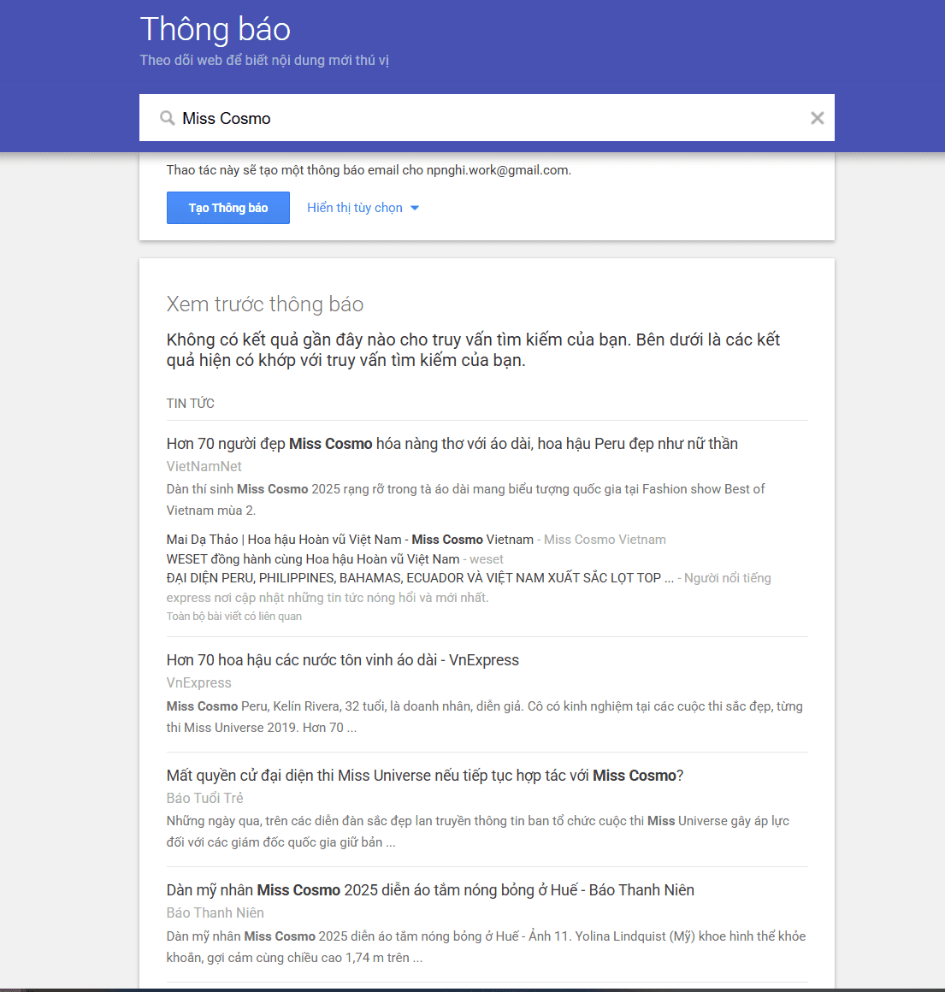Click the magnifying glass search icon

tap(167, 118)
